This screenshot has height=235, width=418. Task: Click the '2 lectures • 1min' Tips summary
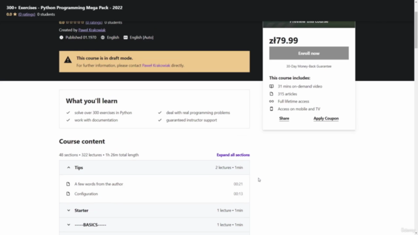pyautogui.click(x=229, y=168)
